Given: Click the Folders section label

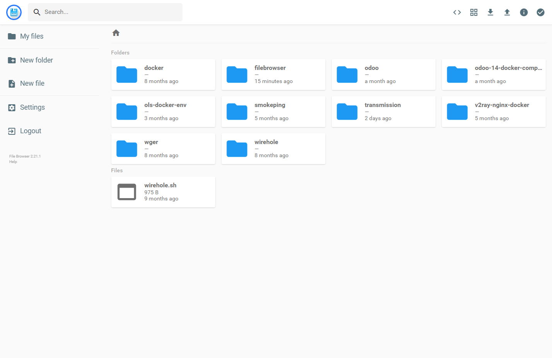Looking at the screenshot, I should pyautogui.click(x=120, y=53).
